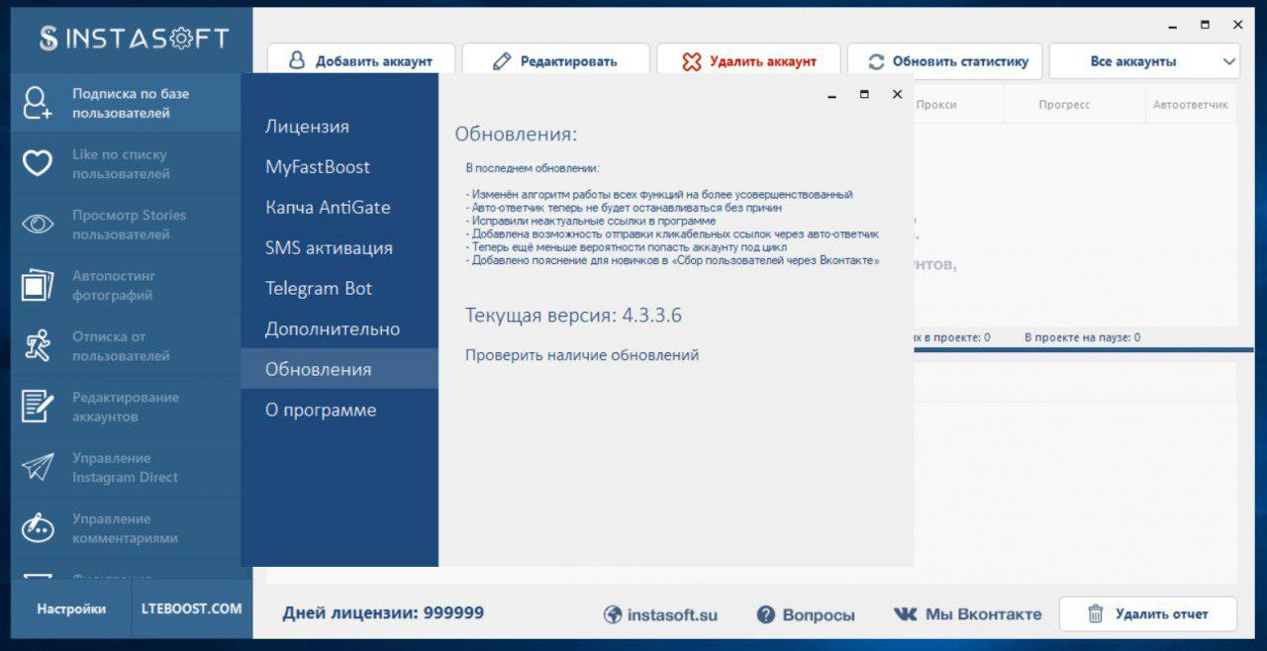Go to the О программе section
This screenshot has width=1267, height=651.
point(321,410)
